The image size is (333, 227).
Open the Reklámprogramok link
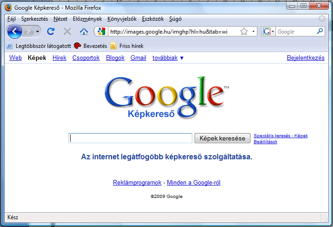[137, 182]
